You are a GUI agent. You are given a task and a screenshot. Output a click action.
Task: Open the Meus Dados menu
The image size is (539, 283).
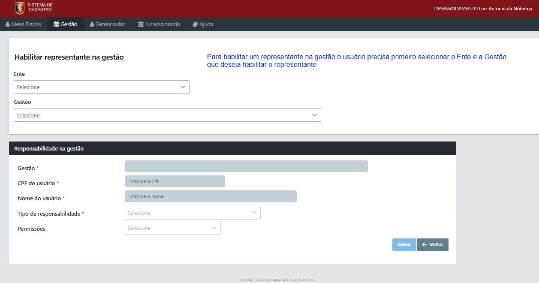pyautogui.click(x=24, y=24)
